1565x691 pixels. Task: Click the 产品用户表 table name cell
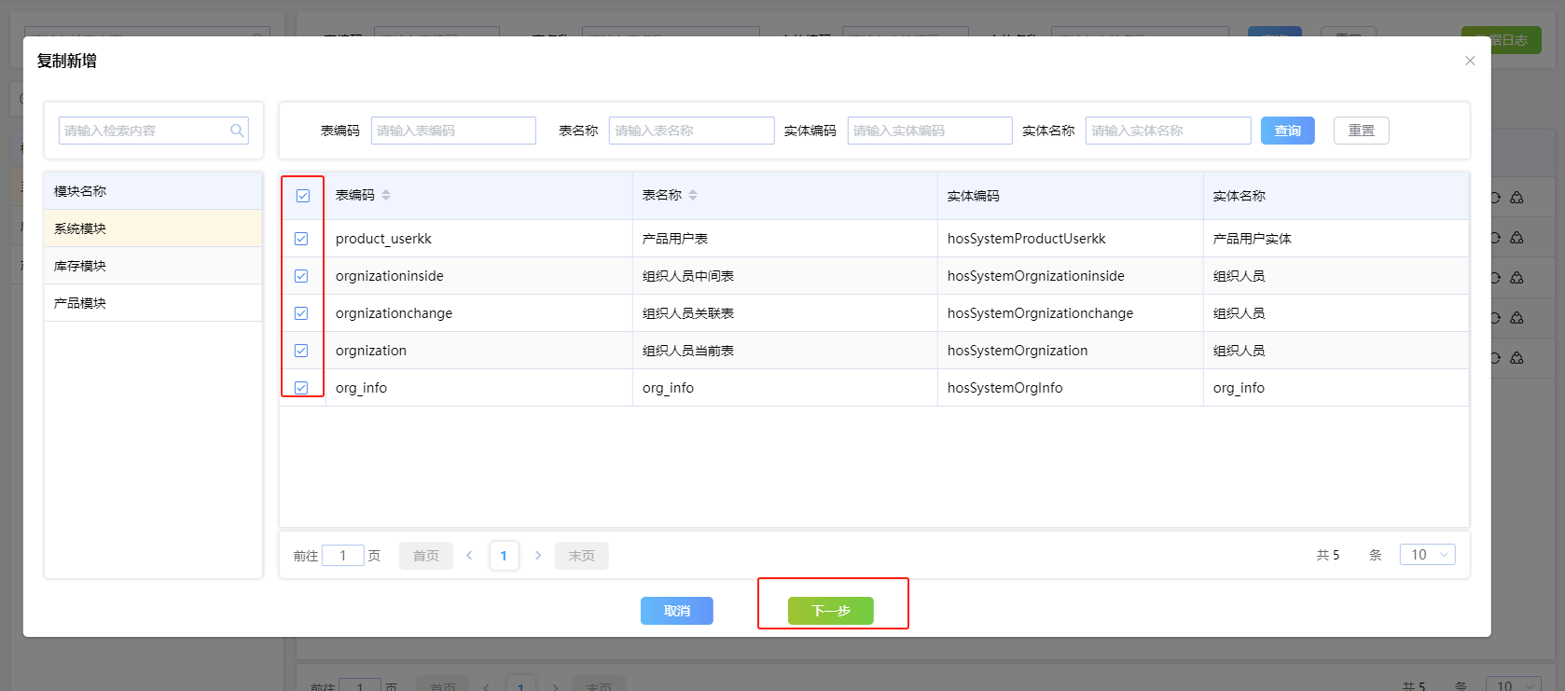[x=784, y=239]
